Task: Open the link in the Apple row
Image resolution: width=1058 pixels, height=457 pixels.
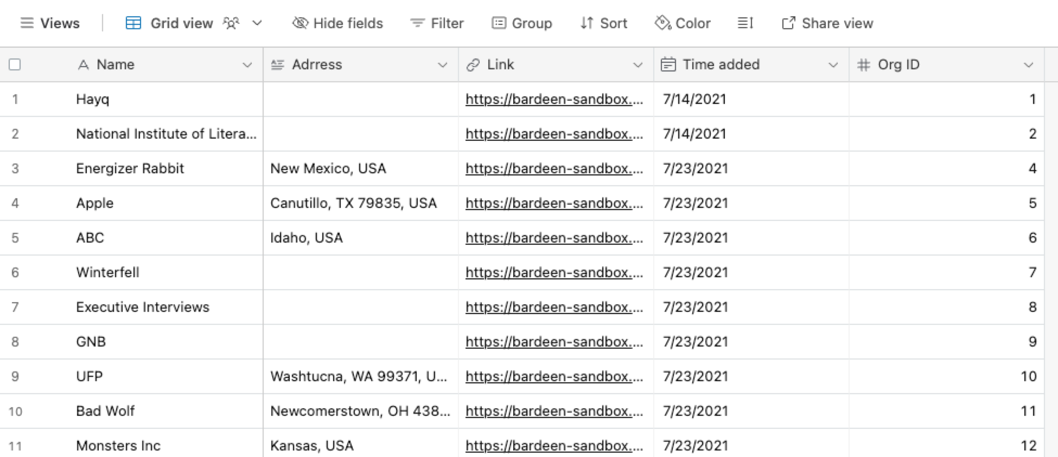Action: coord(555,203)
